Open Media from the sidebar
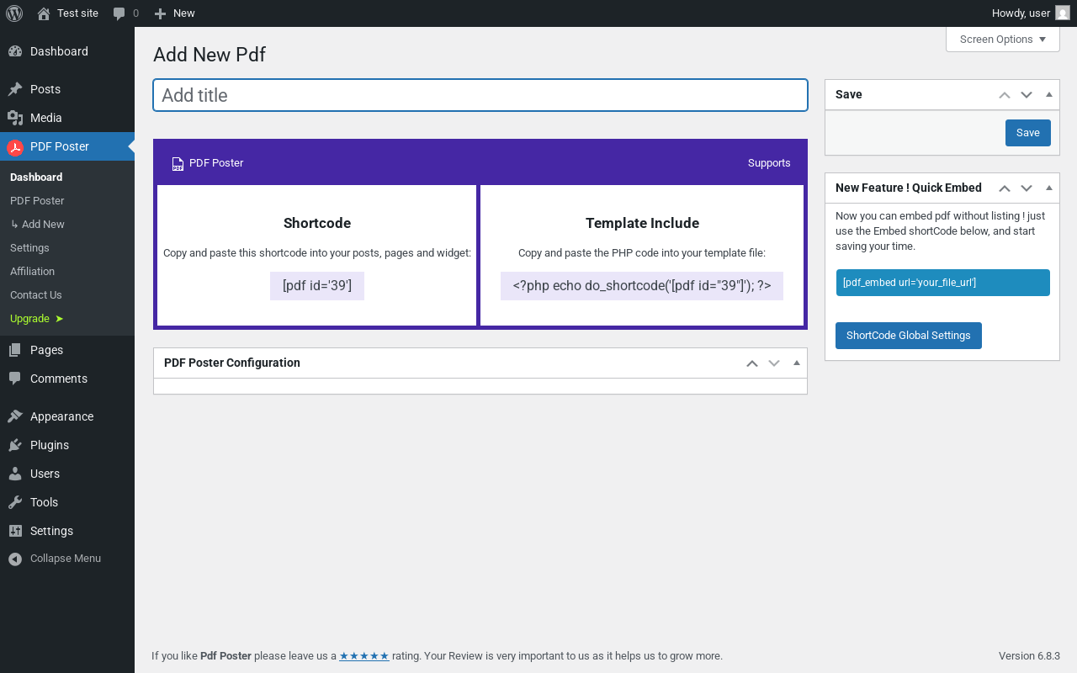This screenshot has width=1077, height=673. (45, 118)
